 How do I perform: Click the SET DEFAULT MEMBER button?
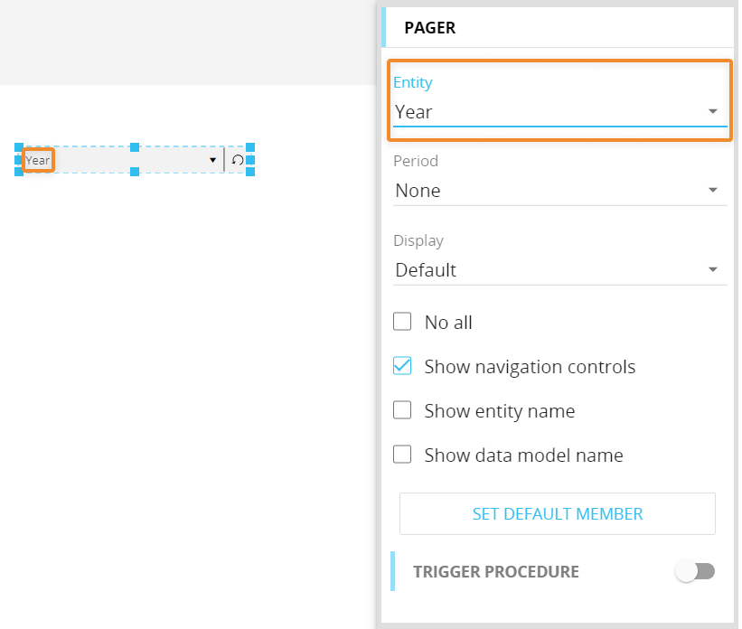[x=558, y=514]
